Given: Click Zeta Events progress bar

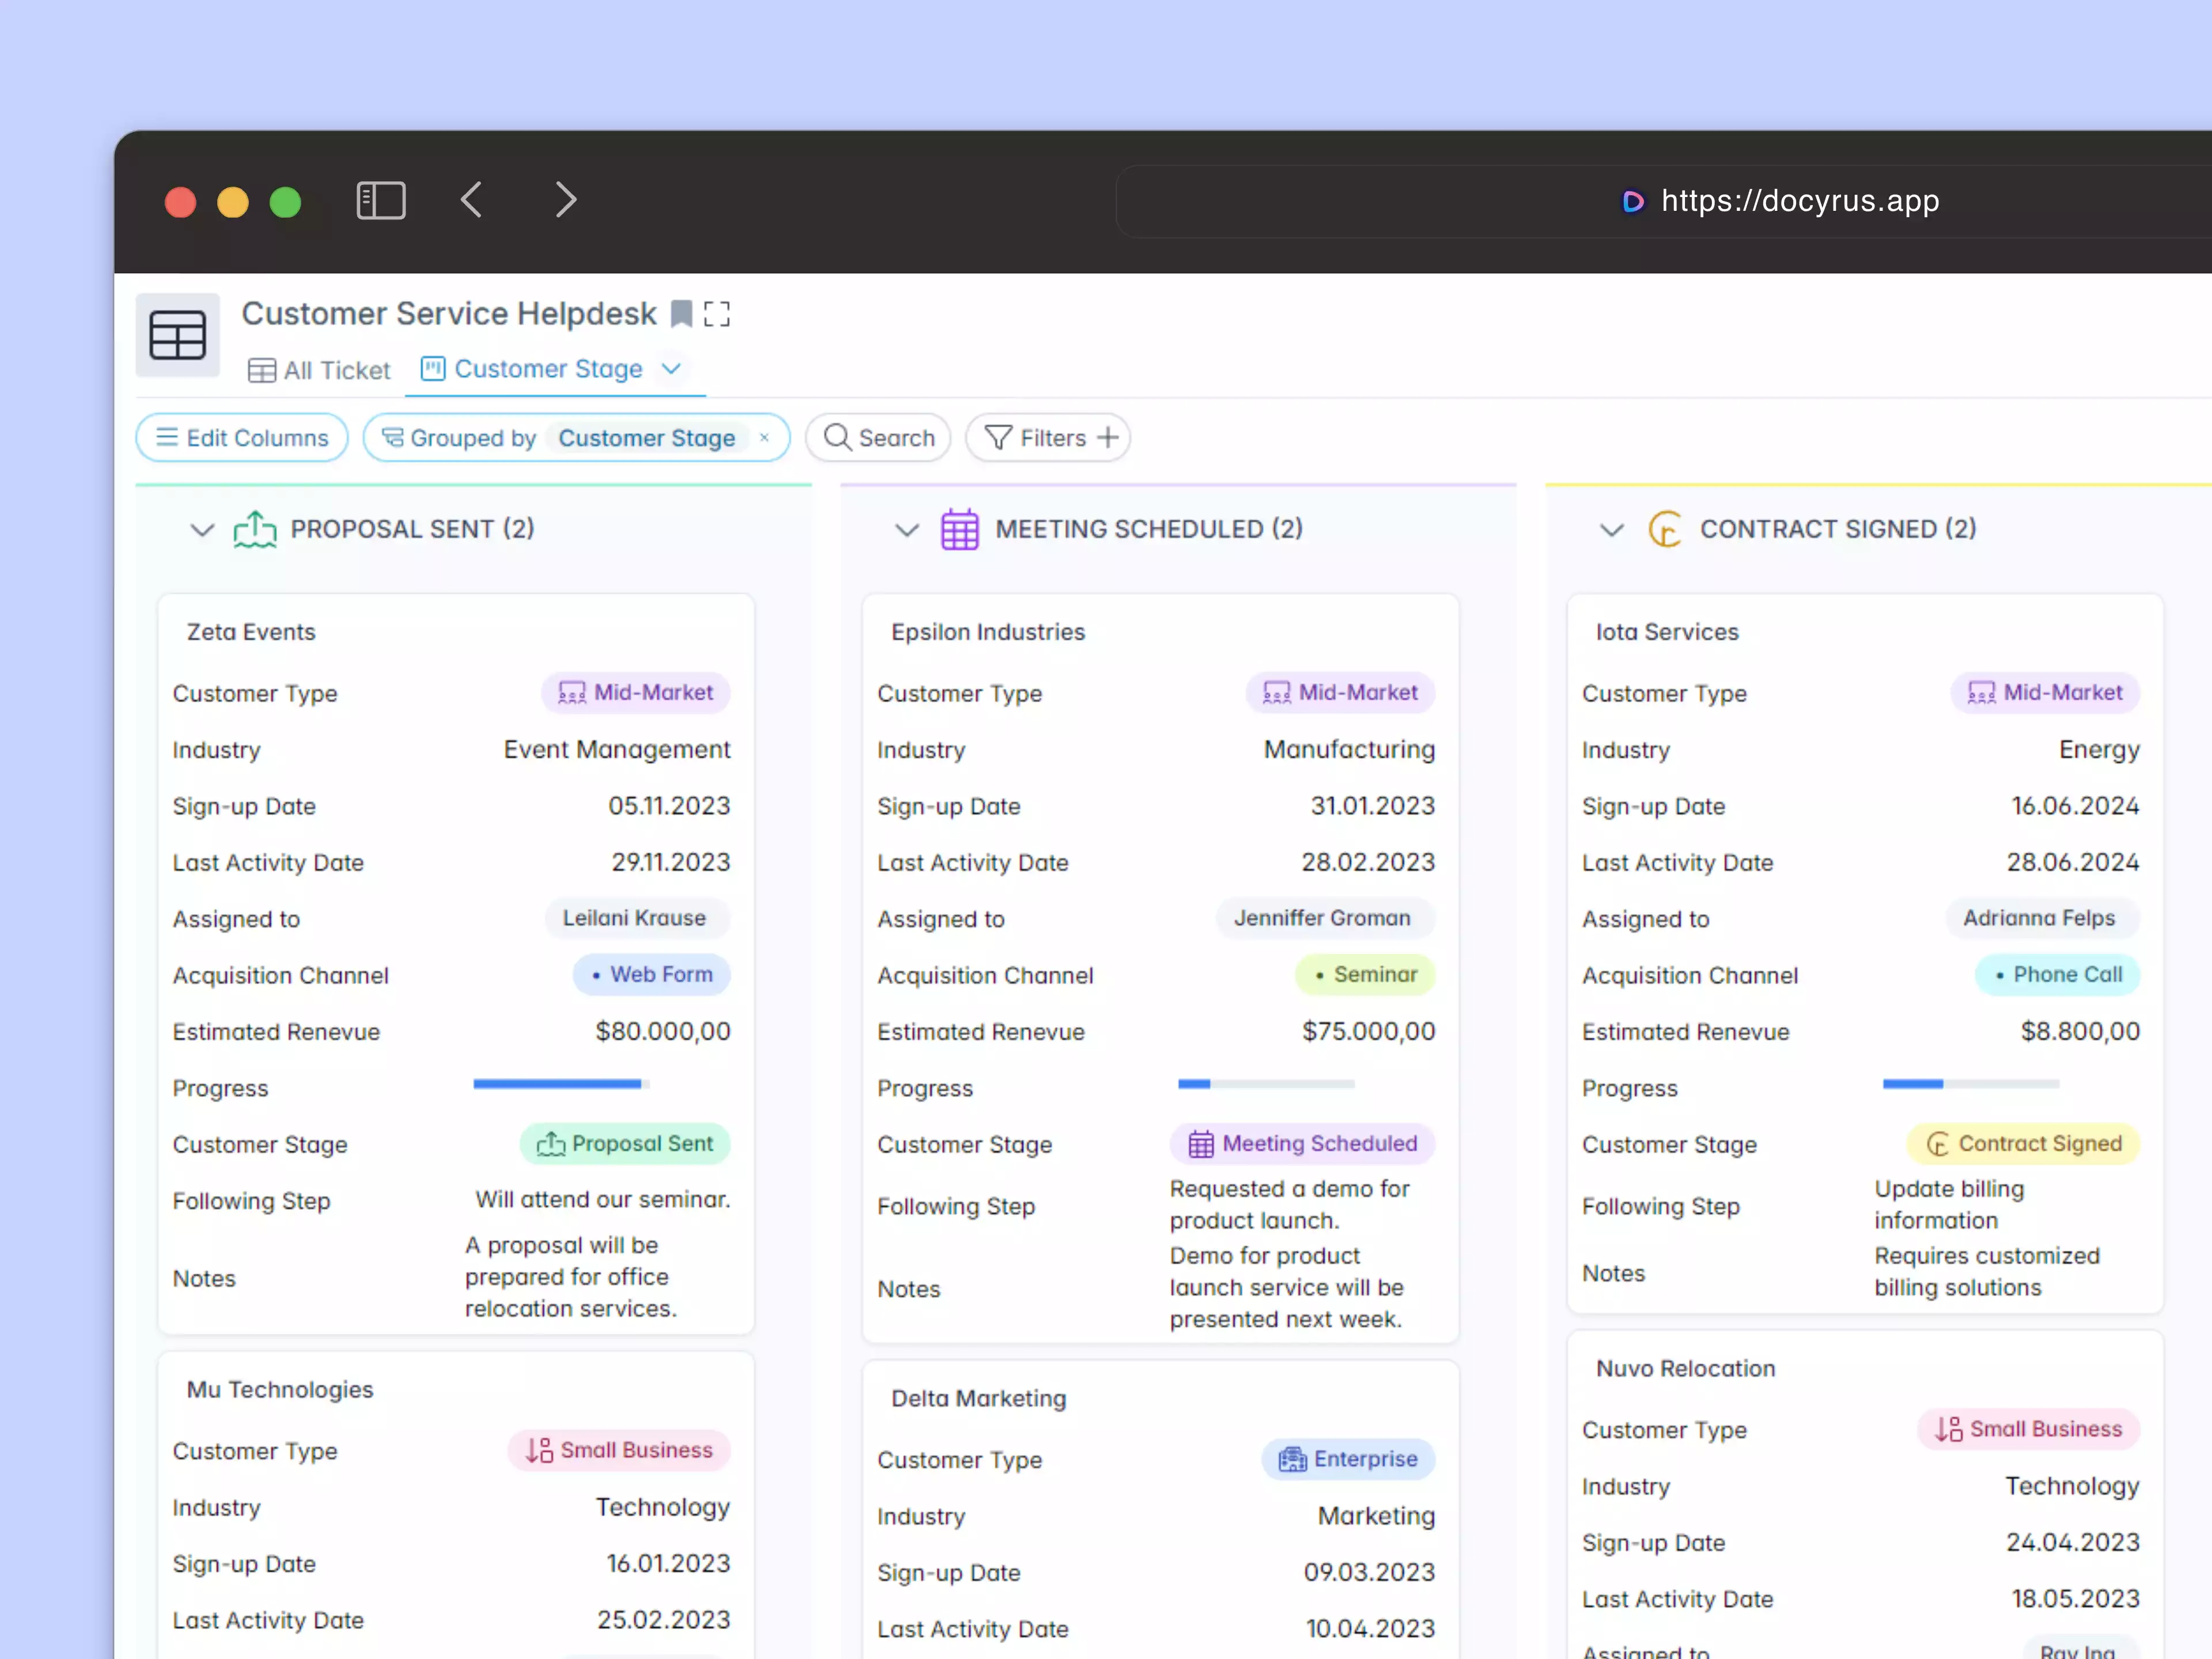Looking at the screenshot, I should point(561,1084).
